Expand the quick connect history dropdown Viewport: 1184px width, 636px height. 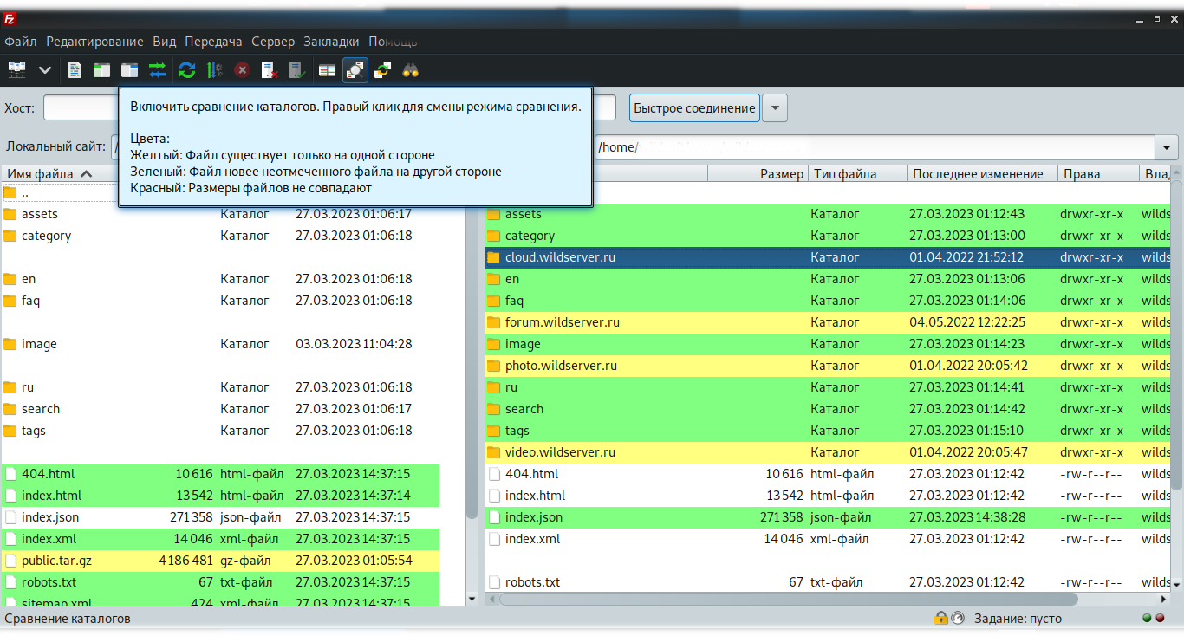coord(775,108)
